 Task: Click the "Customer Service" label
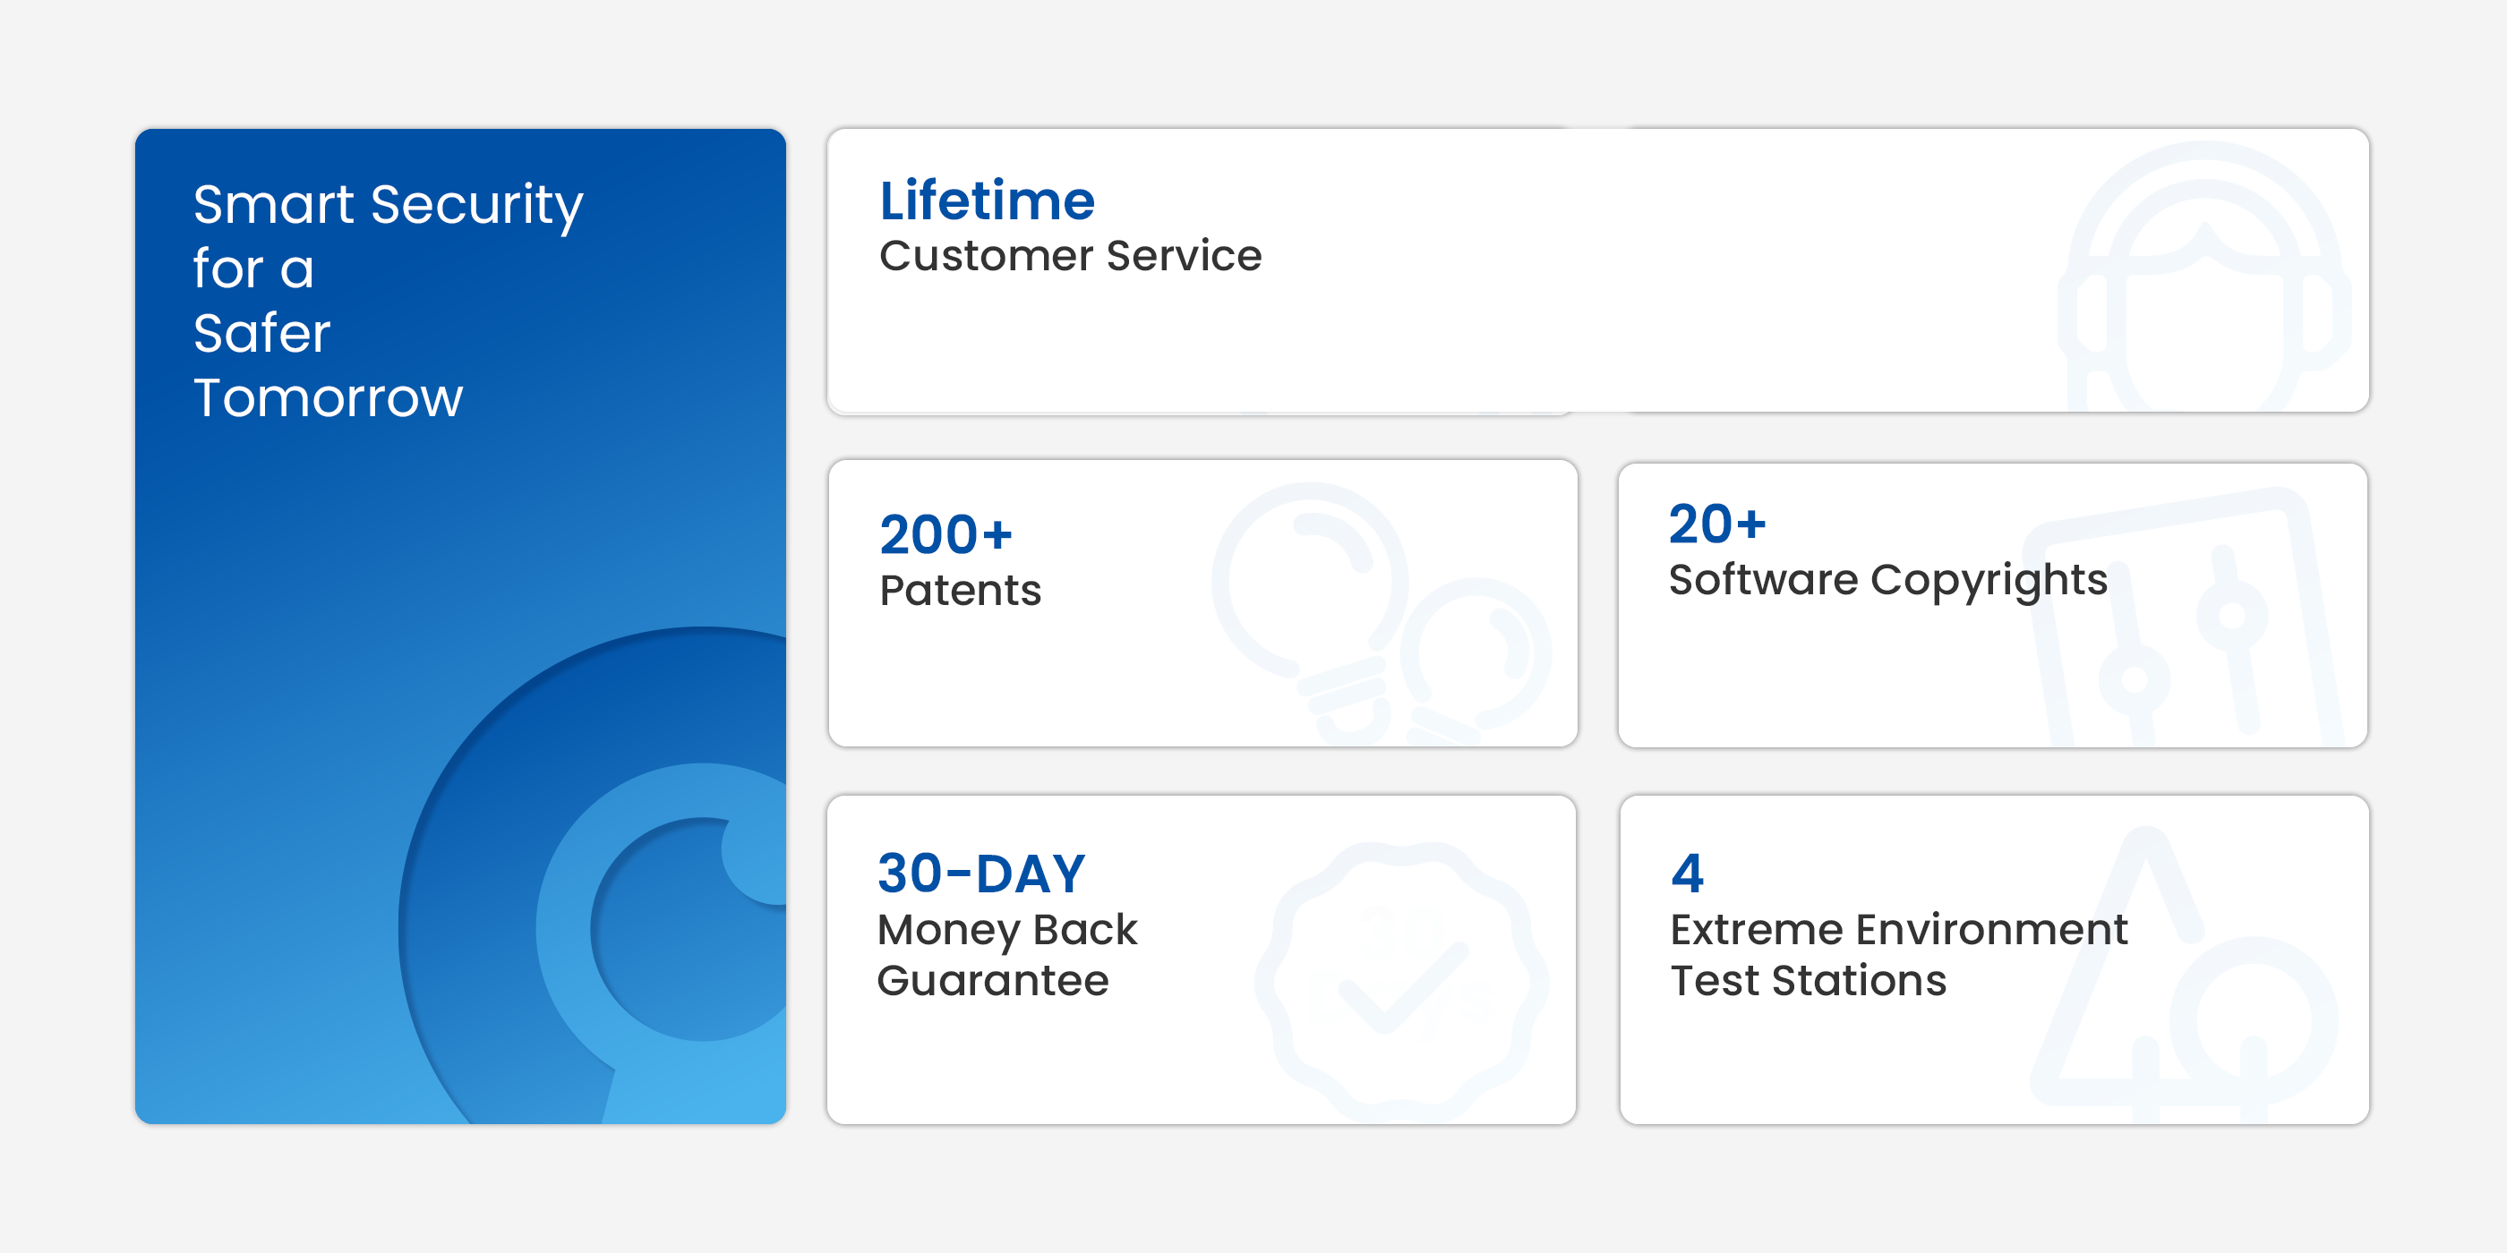click(1070, 256)
